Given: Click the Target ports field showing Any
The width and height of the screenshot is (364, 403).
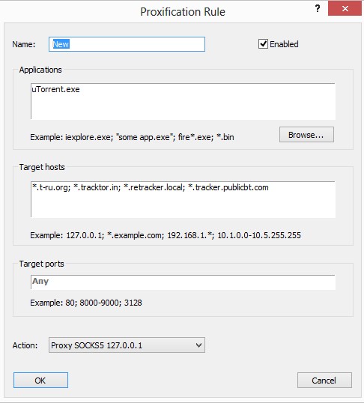Looking at the screenshot, I should tap(183, 282).
